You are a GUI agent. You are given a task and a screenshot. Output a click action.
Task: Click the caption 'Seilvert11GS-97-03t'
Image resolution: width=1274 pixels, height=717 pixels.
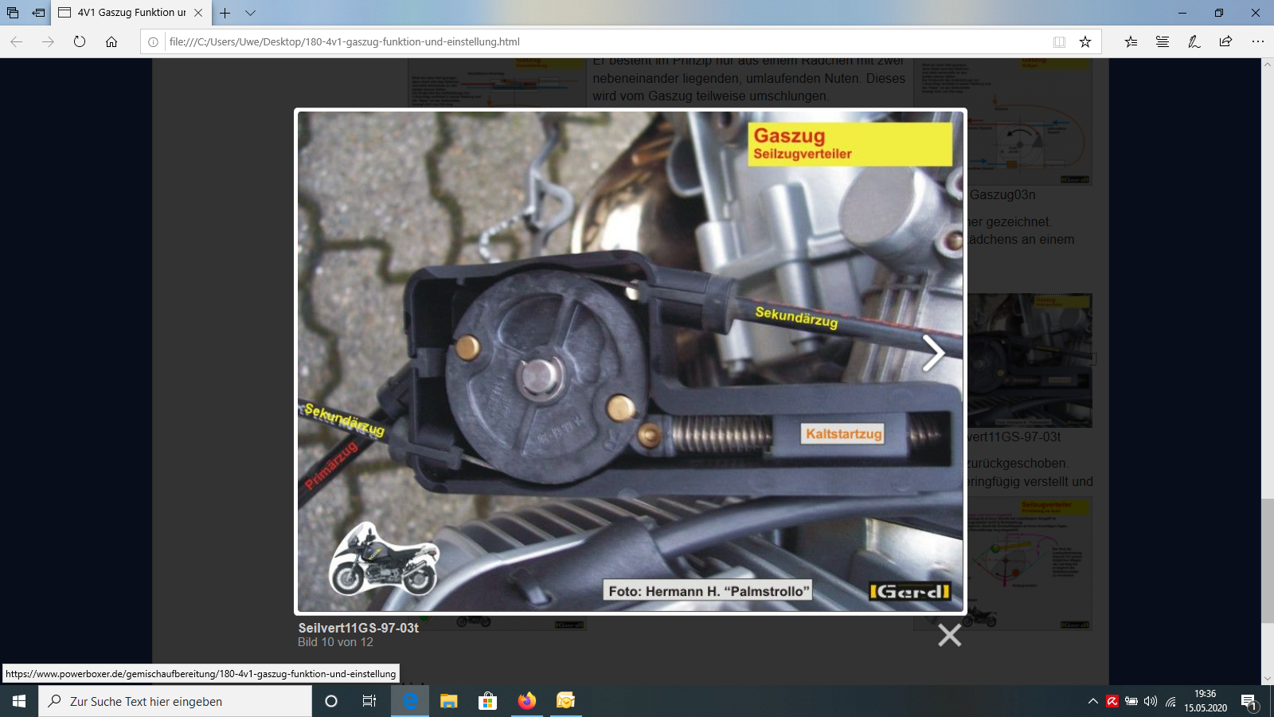(x=358, y=628)
